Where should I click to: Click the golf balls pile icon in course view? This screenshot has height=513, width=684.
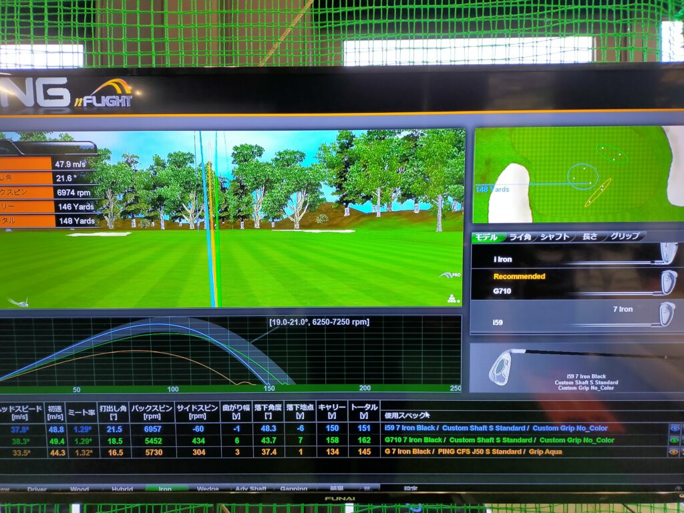(x=454, y=299)
